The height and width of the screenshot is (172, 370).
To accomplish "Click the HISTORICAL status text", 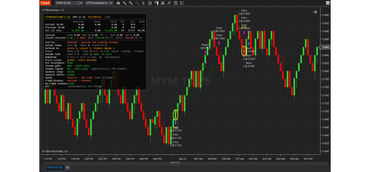I will tap(95, 17).
